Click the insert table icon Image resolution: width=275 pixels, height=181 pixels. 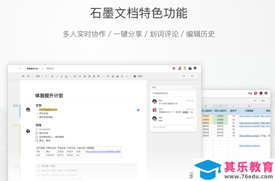(x=113, y=76)
